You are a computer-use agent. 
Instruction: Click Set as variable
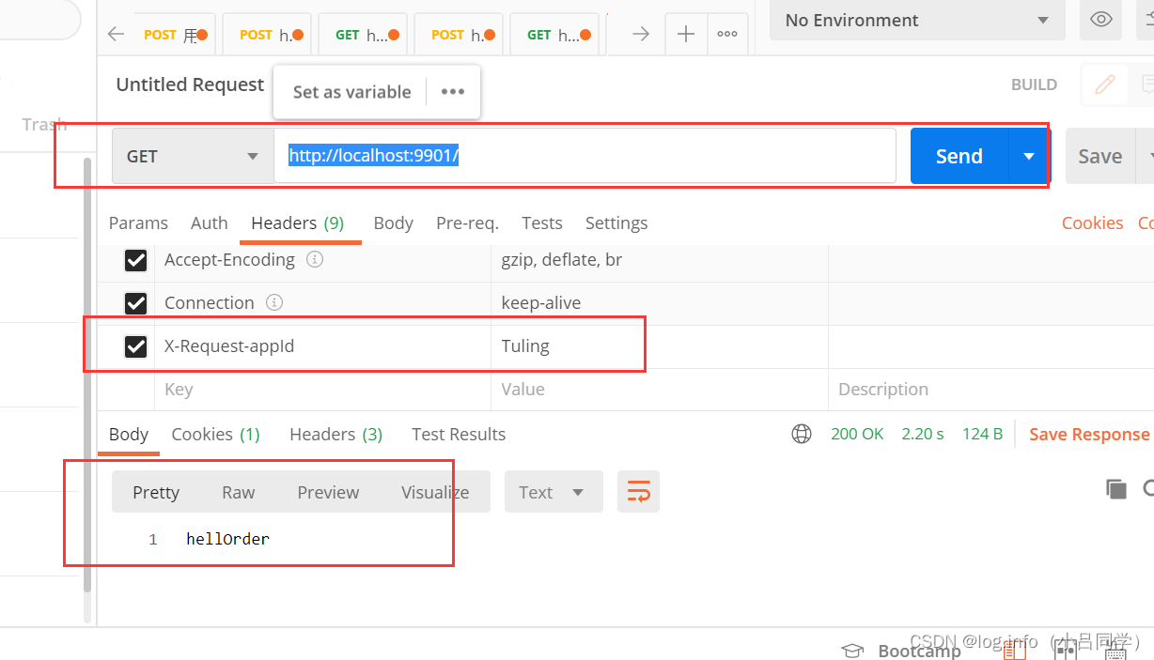pyautogui.click(x=351, y=92)
